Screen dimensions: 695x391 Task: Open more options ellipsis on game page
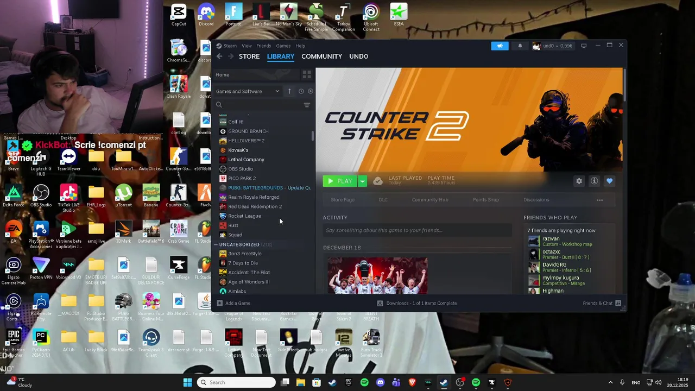click(599, 200)
